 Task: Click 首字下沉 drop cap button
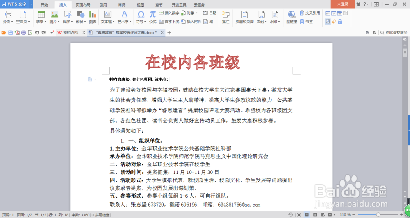point(169,22)
